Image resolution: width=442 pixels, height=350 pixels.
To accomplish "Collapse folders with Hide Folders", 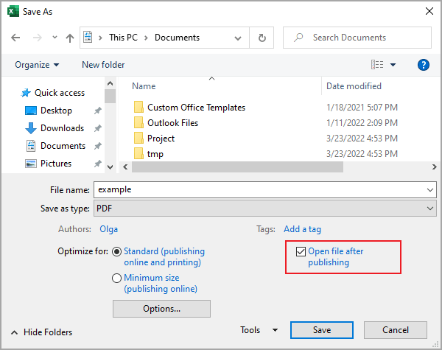I will tap(41, 332).
